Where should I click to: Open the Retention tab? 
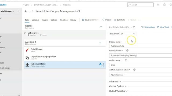point(63,20)
